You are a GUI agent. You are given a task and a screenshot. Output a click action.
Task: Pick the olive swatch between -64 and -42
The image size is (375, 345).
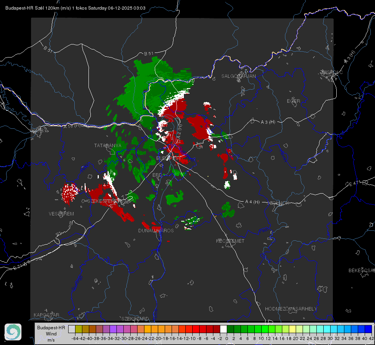coord(79,329)
